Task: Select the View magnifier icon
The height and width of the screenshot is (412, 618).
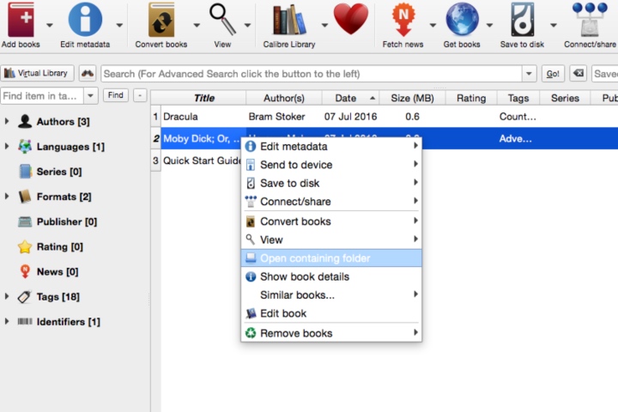Action: [x=222, y=20]
